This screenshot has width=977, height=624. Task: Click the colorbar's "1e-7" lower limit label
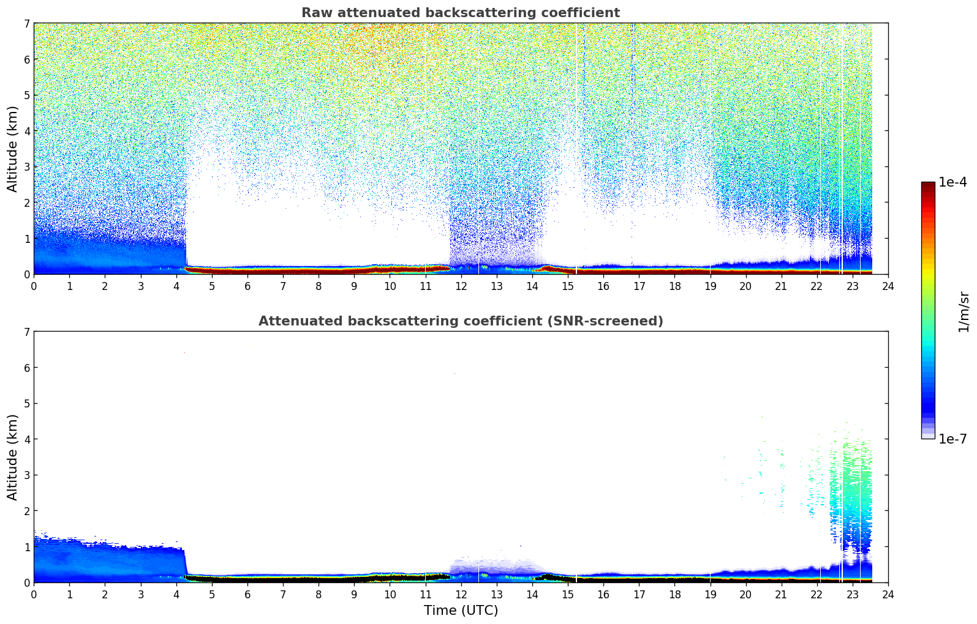click(952, 439)
